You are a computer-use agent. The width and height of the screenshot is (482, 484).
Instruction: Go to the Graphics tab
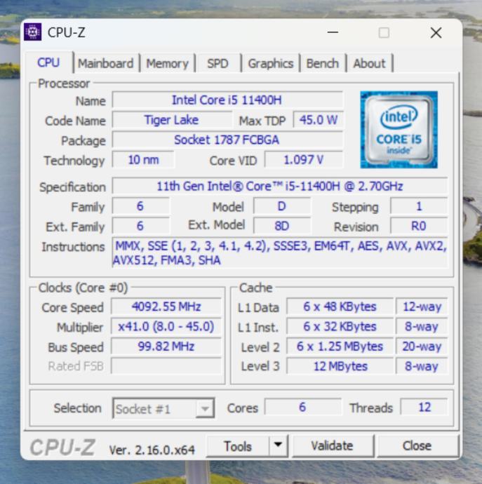tap(271, 63)
